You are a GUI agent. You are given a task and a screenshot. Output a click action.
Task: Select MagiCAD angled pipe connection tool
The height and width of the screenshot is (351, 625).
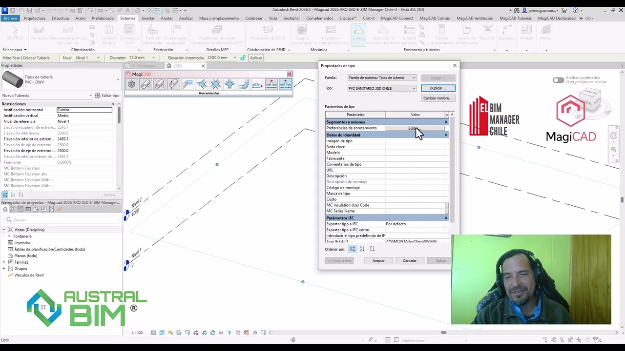[187, 84]
